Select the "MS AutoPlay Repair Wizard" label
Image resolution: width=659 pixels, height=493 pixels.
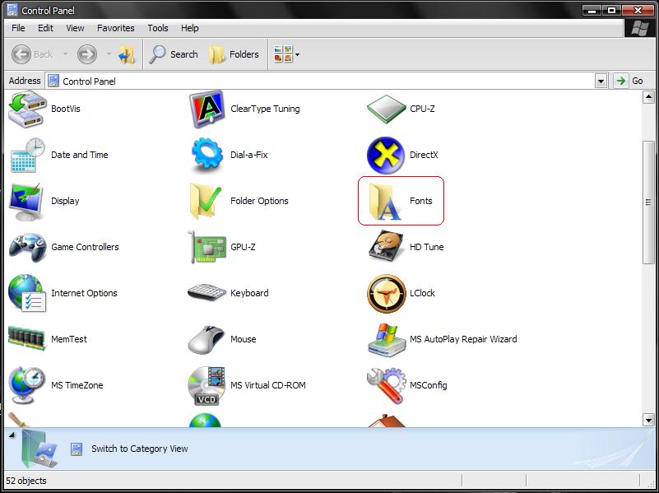coord(463,339)
